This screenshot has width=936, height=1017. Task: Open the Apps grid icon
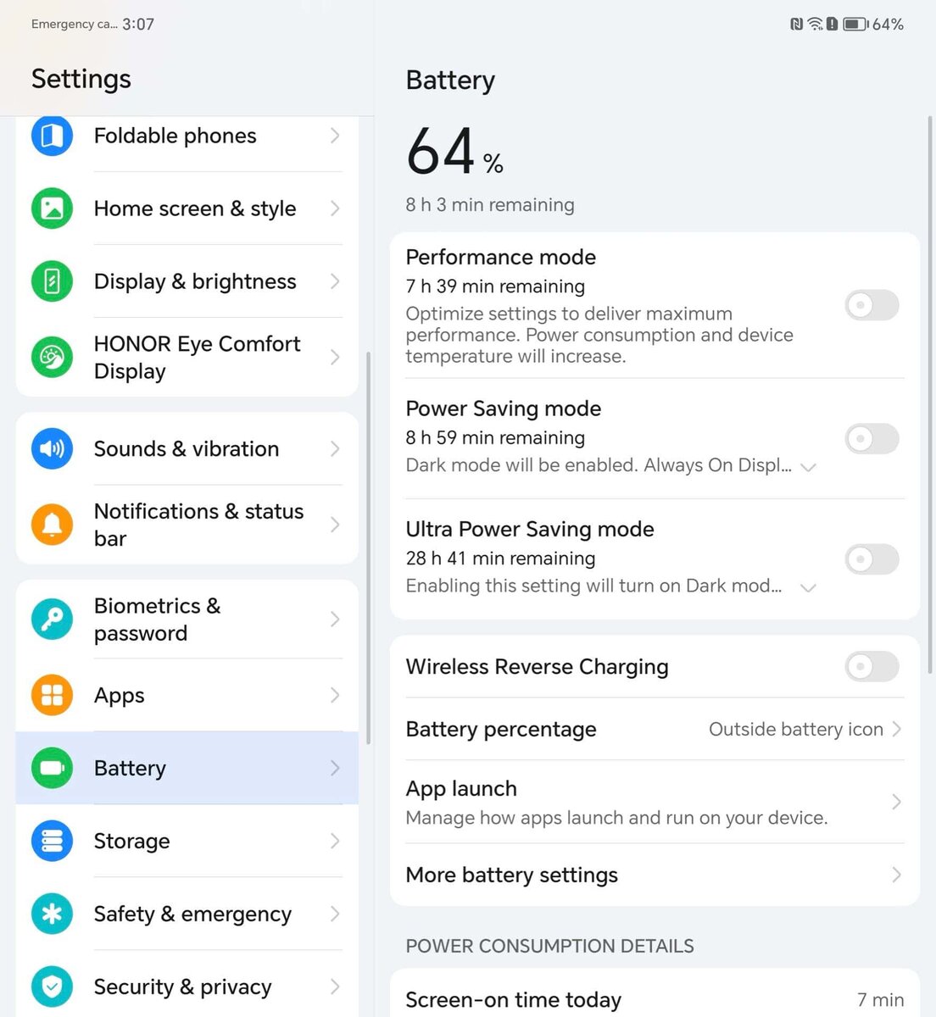52,695
